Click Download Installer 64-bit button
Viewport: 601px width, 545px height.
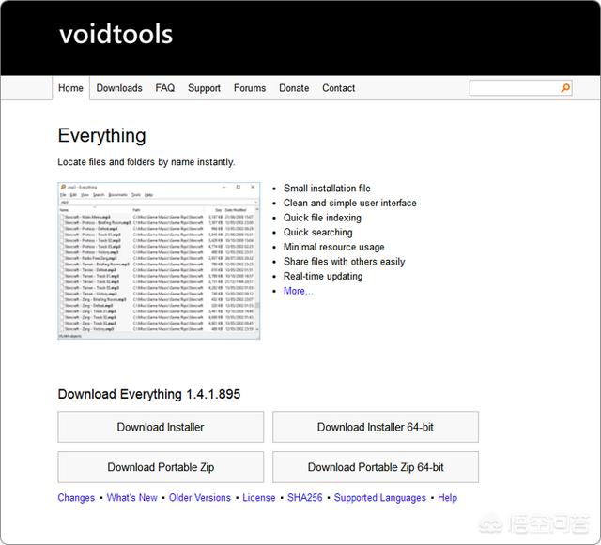click(x=376, y=427)
